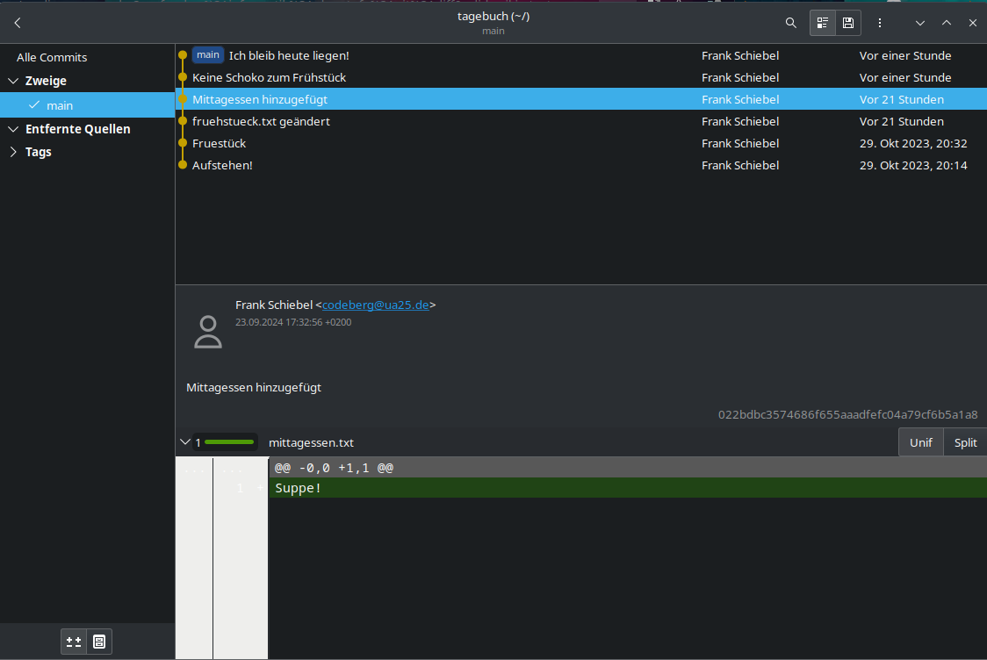Collapse the Zweige section

[x=13, y=81]
